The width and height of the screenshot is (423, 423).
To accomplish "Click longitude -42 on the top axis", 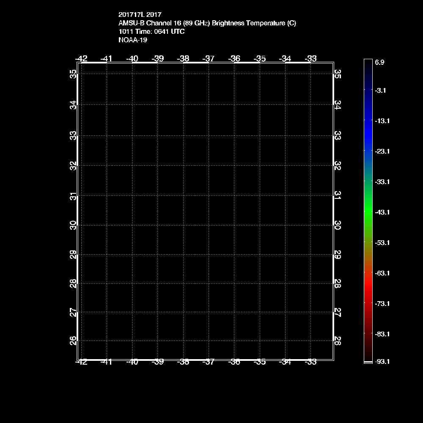I will (81, 58).
